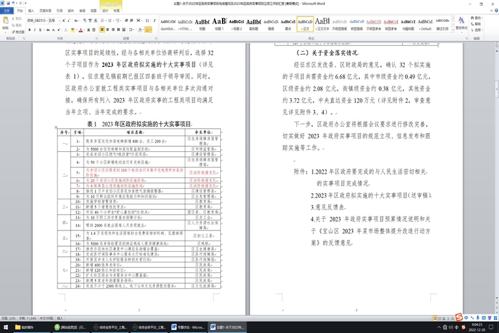499x333 pixels.
Task: Toggle Superscript formatting
Action: coord(59,30)
